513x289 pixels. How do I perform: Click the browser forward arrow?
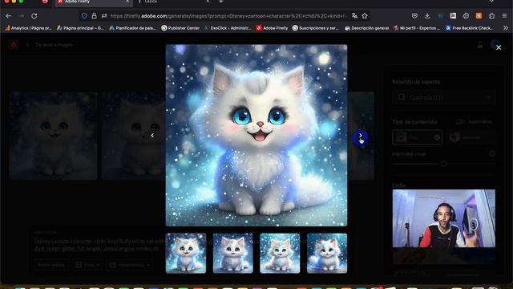click(x=22, y=16)
